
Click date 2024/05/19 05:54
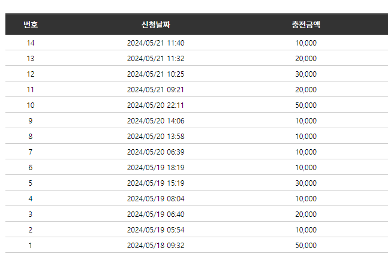click(155, 230)
